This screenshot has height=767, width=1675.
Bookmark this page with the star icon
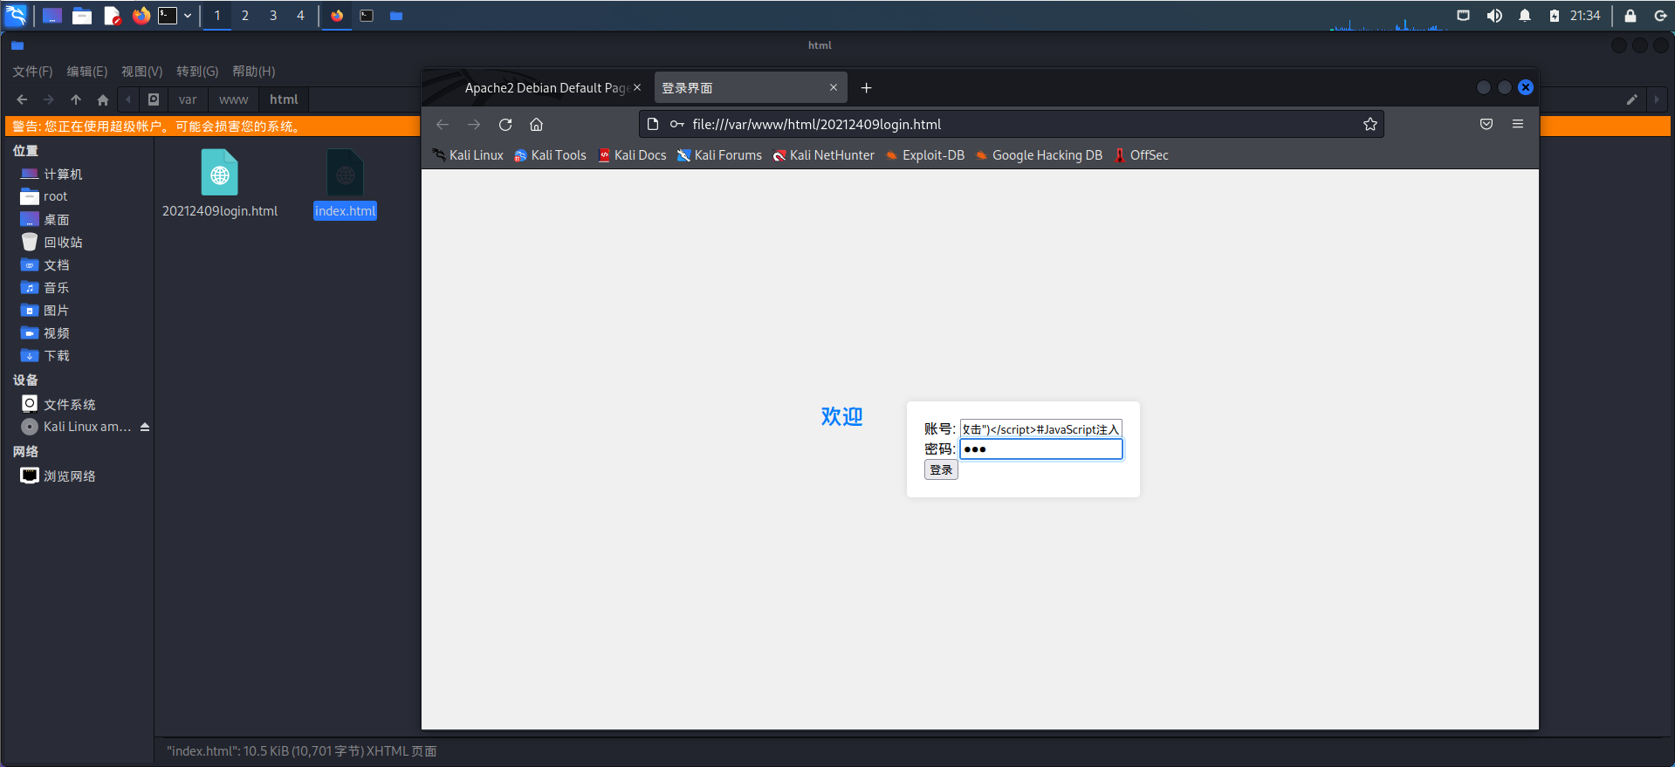point(1370,125)
